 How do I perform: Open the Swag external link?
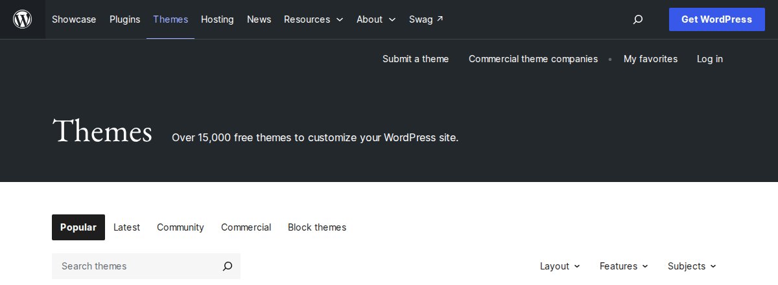427,19
